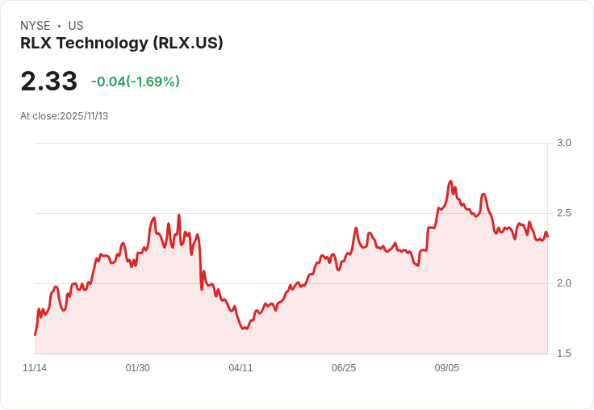Click the 2.33 current price
594x410 pixels.
[x=49, y=81]
